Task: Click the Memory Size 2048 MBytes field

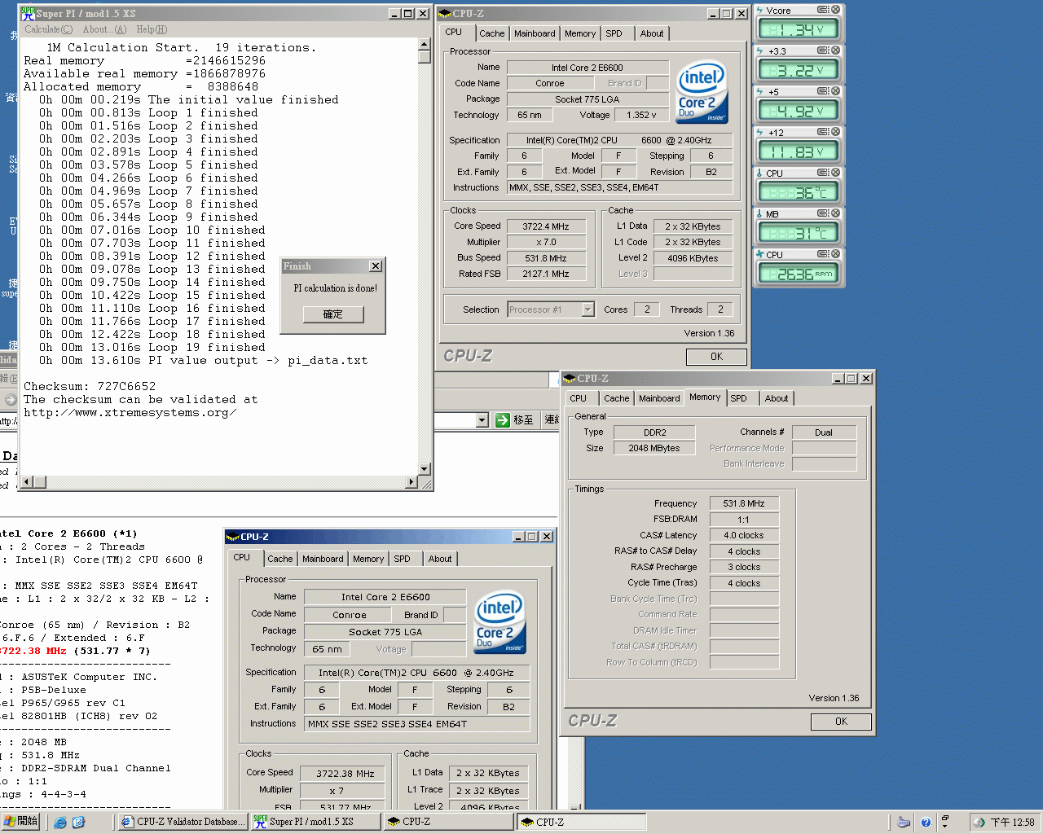Action: 654,448
